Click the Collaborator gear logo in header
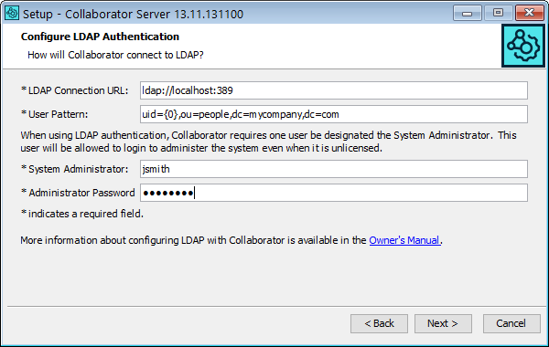This screenshot has width=549, height=347. (523, 46)
